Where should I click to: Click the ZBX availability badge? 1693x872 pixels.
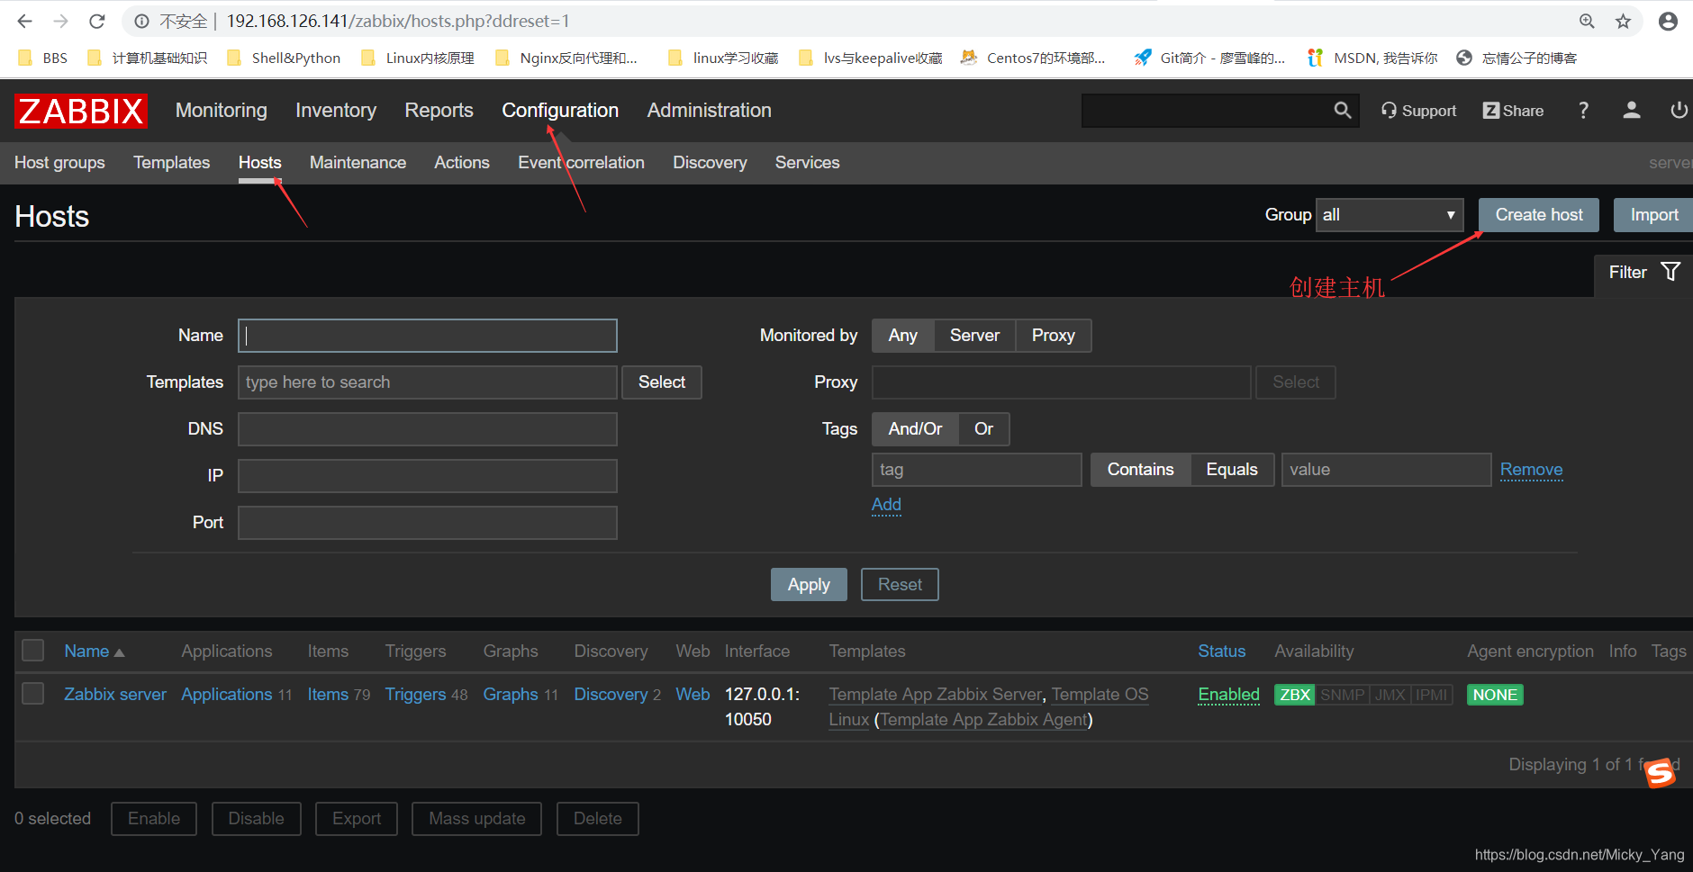1295,695
